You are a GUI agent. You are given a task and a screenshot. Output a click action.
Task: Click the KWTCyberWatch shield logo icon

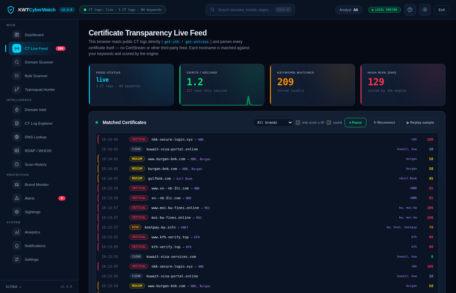point(11,10)
